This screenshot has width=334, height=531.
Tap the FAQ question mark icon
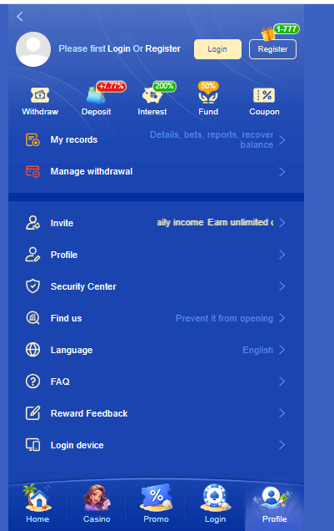[32, 382]
